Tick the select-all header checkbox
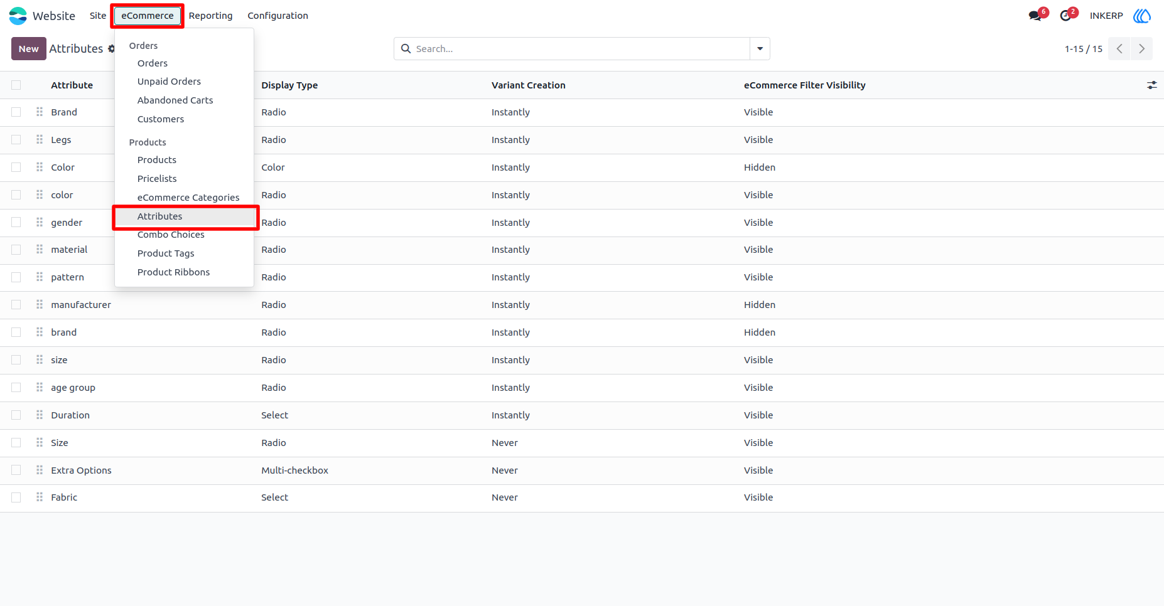1164x606 pixels. tap(16, 85)
